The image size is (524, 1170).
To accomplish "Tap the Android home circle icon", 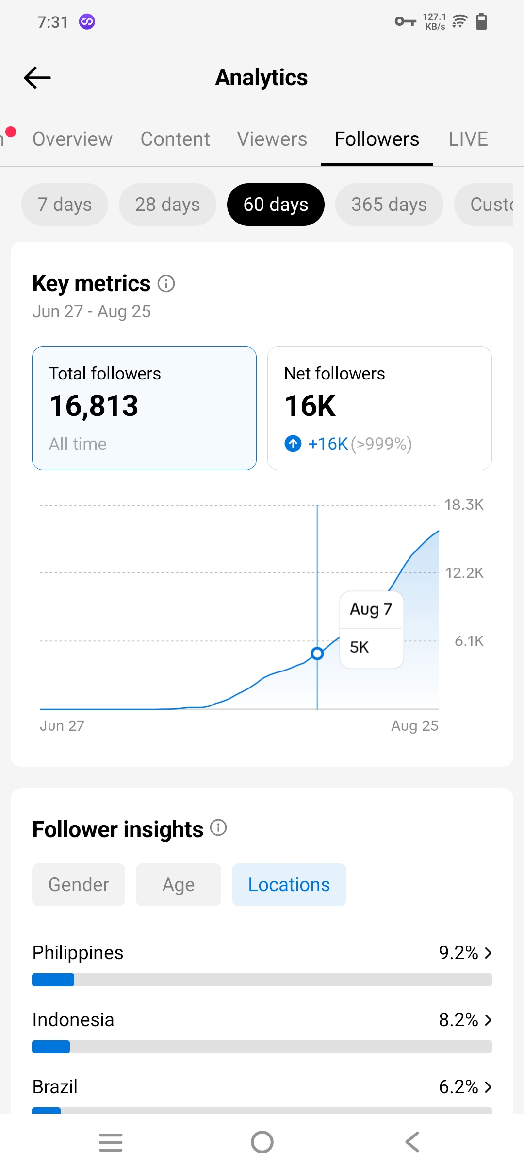I will click(262, 1142).
